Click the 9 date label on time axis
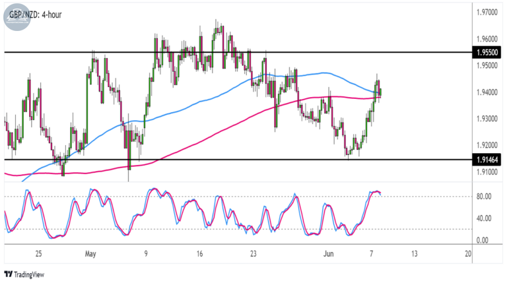Screen dimensions: 507x285 (x=146, y=253)
